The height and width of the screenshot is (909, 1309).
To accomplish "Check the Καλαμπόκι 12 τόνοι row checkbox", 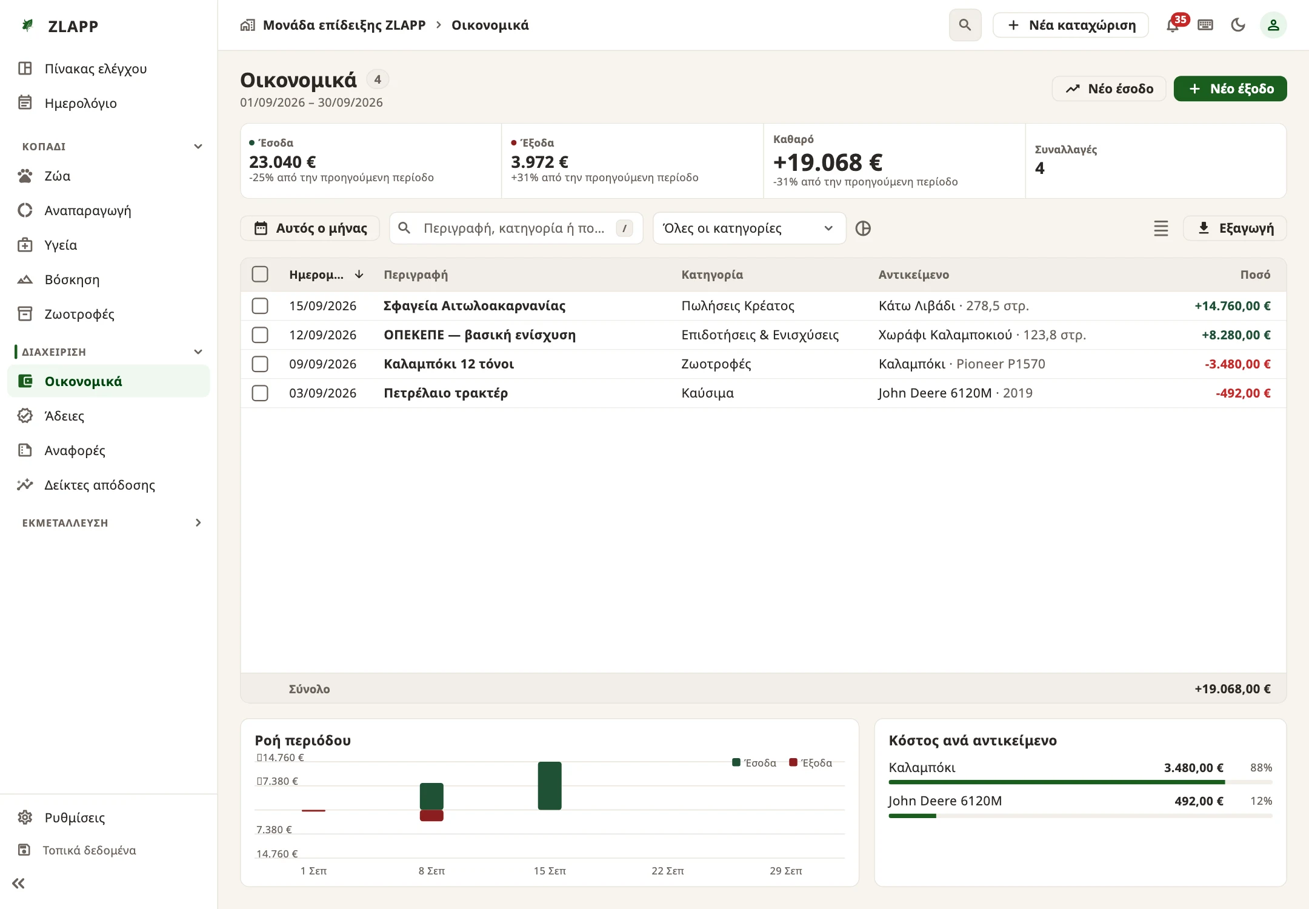I will click(260, 364).
